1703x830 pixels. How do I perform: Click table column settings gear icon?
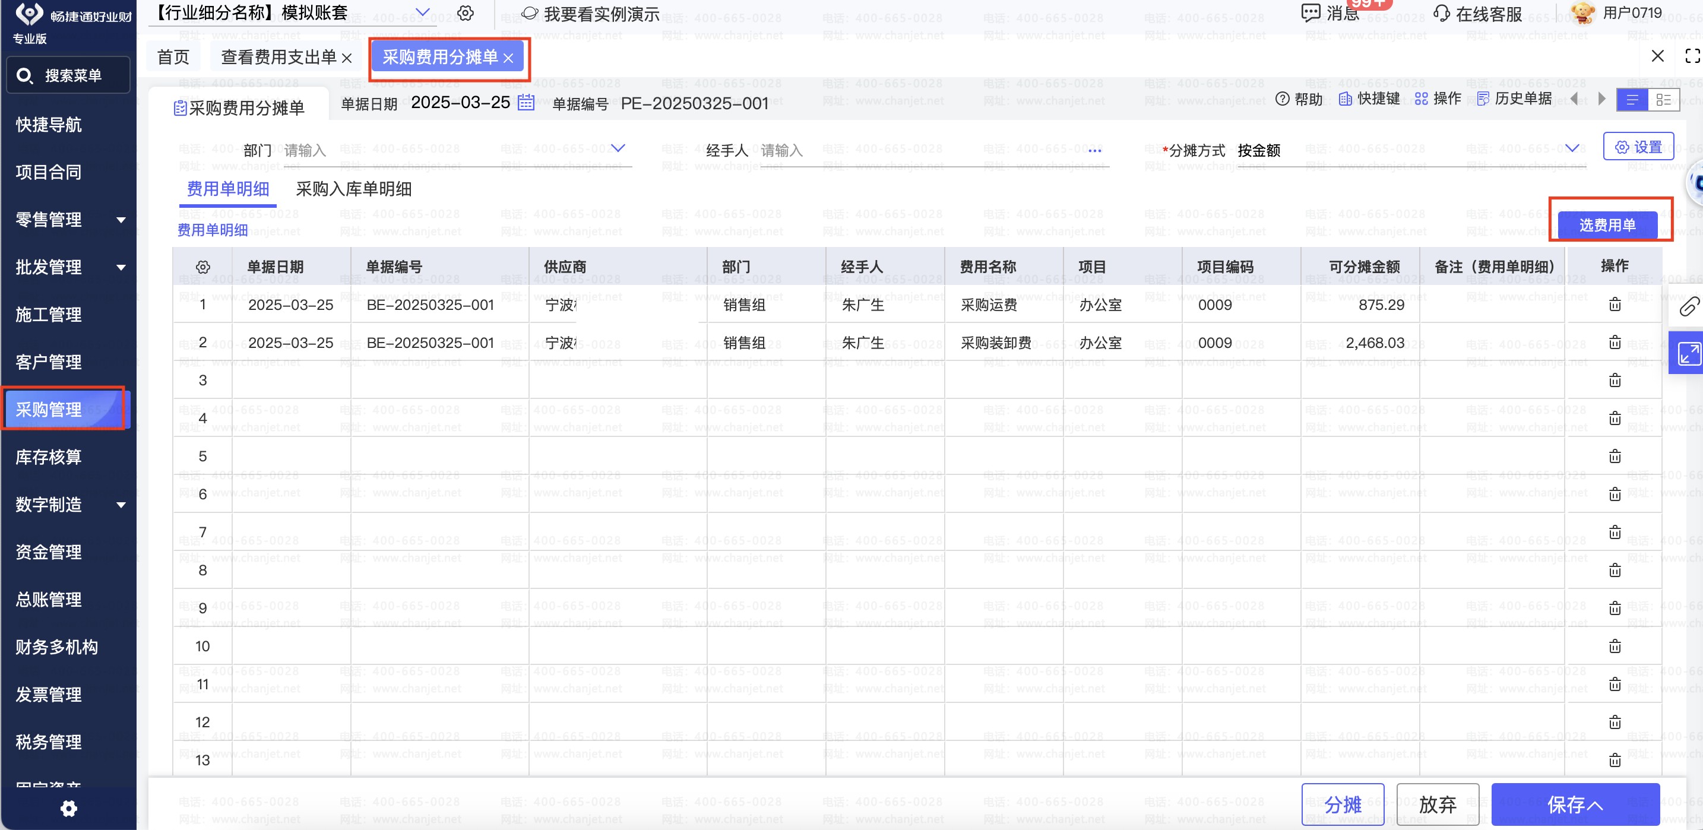[203, 267]
